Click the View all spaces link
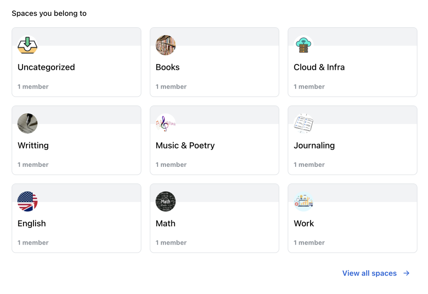 click(369, 273)
